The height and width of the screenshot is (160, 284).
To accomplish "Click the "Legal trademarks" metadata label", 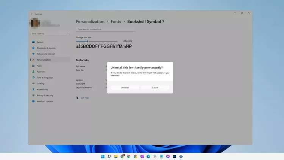I will pos(84,87).
